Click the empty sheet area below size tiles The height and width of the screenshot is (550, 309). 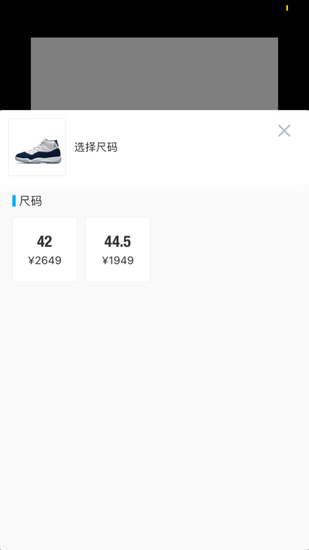(154, 414)
